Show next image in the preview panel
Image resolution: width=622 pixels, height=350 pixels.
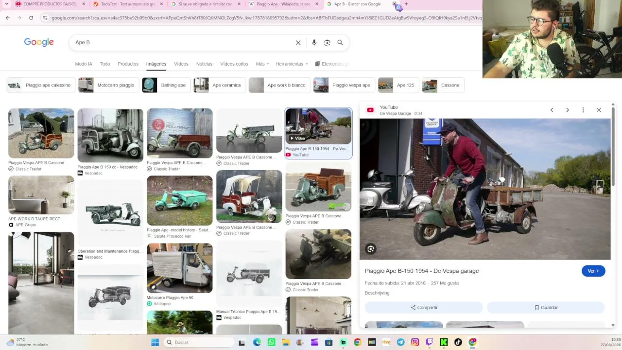[x=567, y=110]
